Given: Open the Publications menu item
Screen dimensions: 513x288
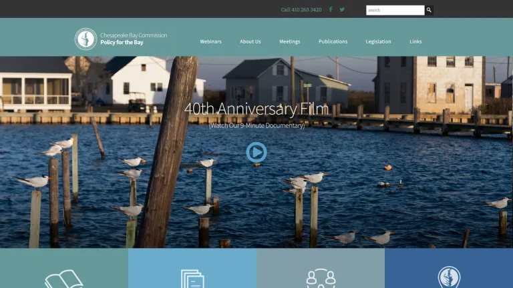Looking at the screenshot, I should coord(333,41).
